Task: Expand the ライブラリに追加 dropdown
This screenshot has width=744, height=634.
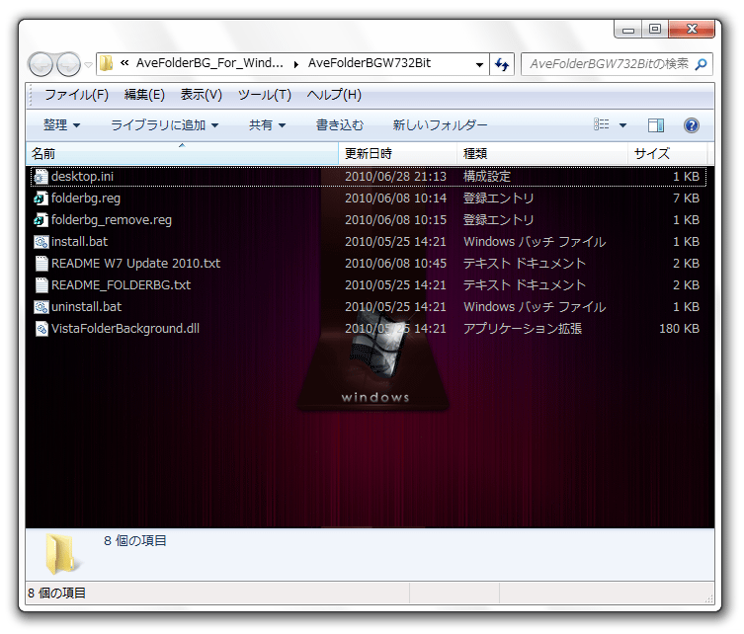Action: [164, 125]
